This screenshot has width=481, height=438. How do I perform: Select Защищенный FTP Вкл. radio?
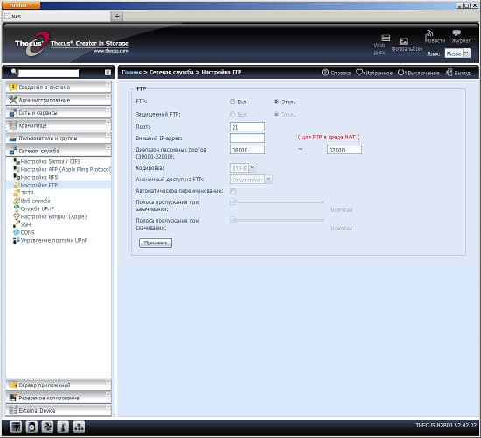pos(233,115)
